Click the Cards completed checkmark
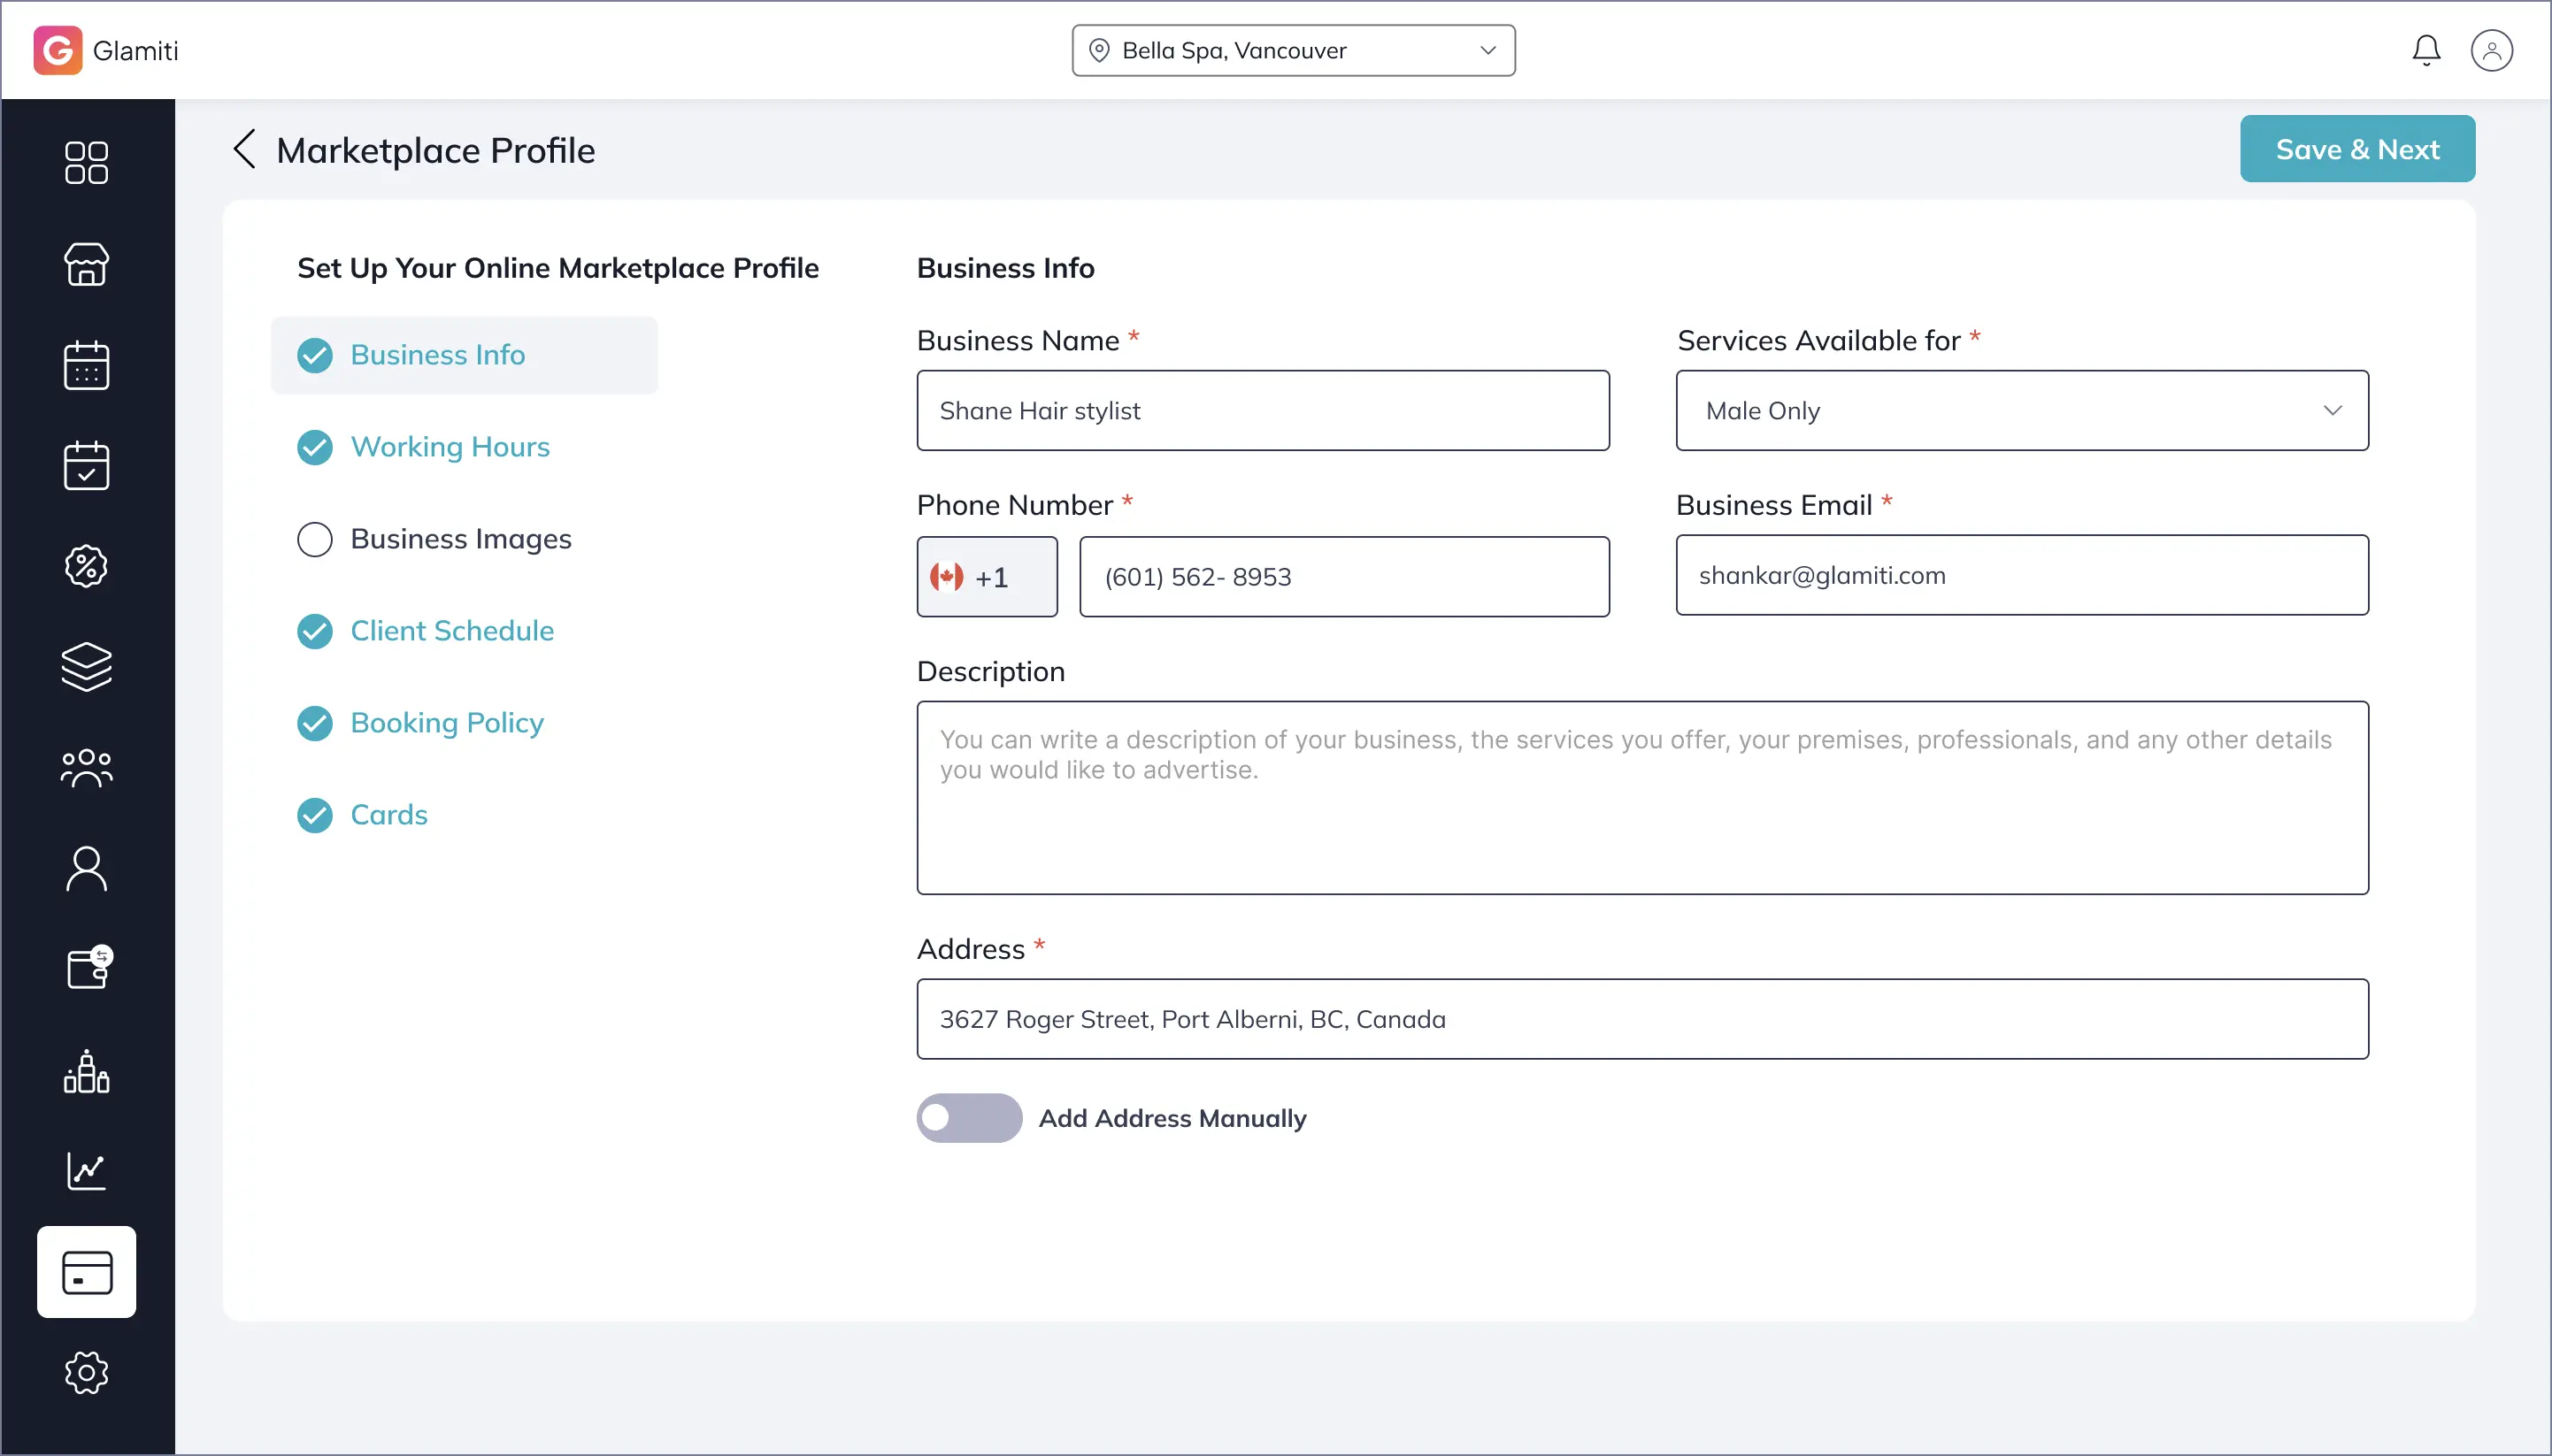 (313, 814)
